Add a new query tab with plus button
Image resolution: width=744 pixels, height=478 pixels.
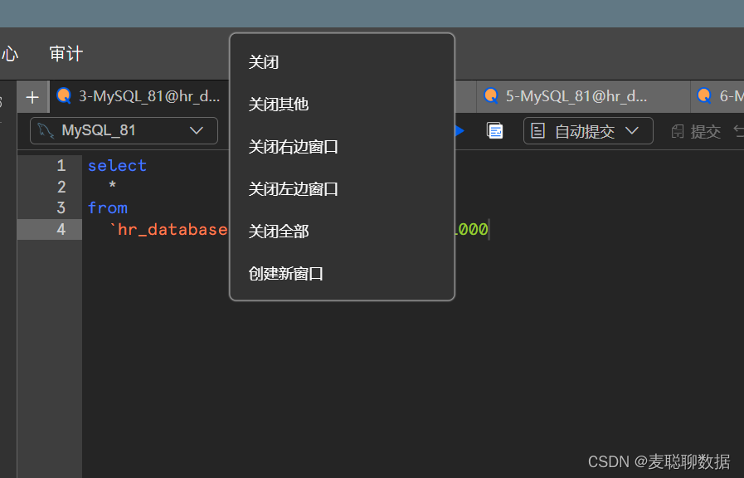[32, 97]
